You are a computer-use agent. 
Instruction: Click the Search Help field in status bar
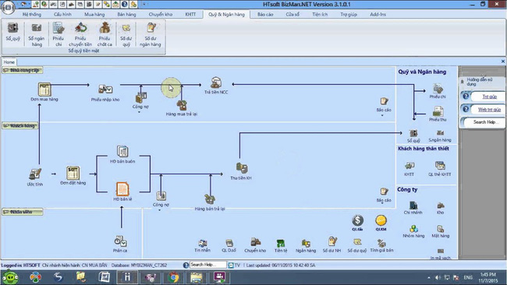pos(207,265)
